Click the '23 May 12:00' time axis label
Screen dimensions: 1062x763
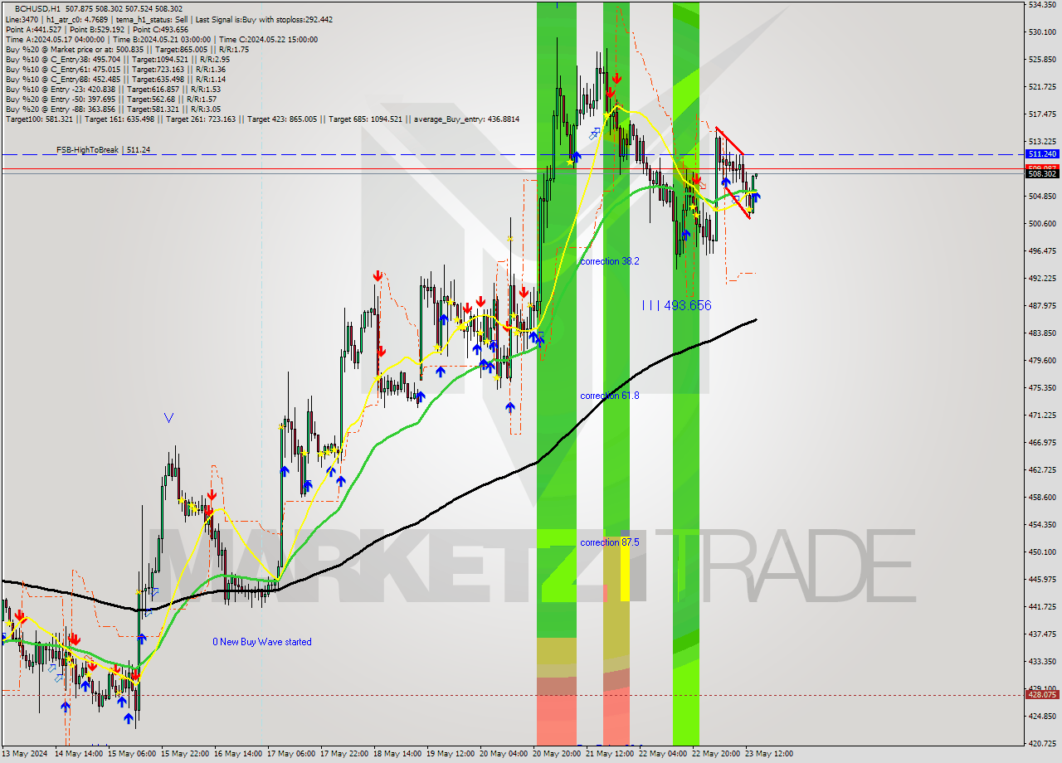tap(769, 754)
